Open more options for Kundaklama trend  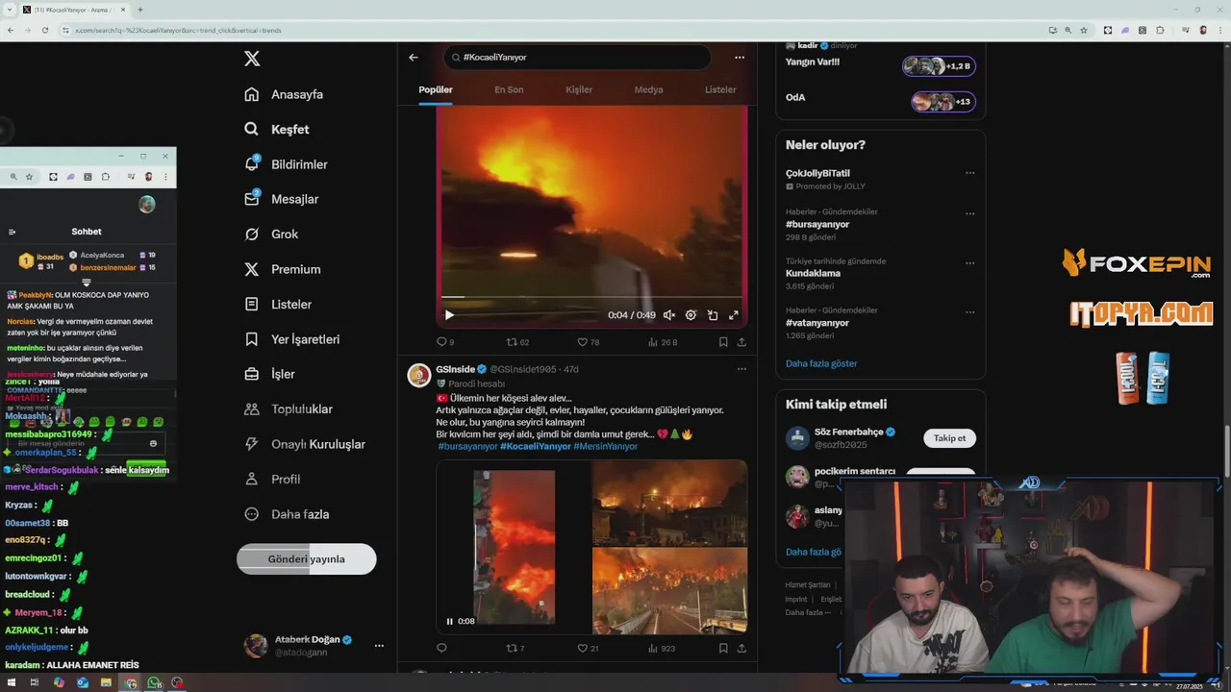coord(969,263)
